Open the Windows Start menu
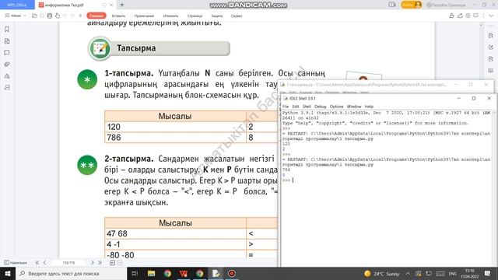The image size is (498, 280). (8, 273)
